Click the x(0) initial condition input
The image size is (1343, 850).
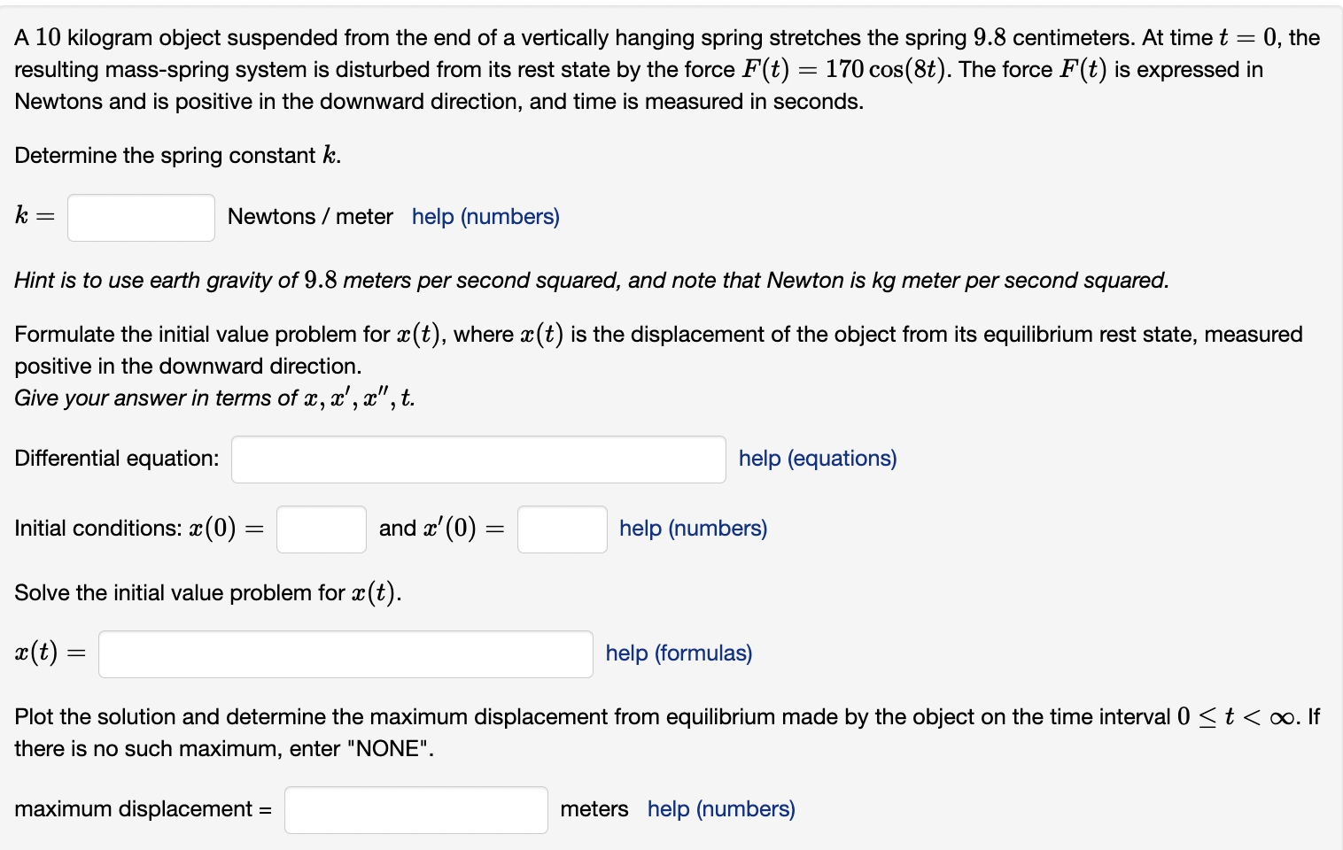tap(321, 529)
